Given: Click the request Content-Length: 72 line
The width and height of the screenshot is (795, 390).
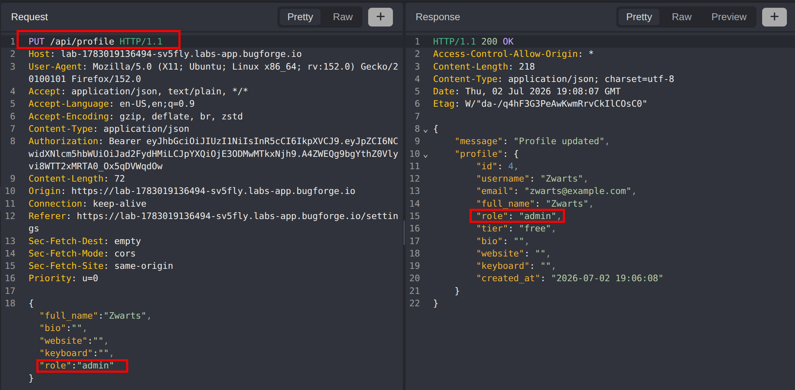Looking at the screenshot, I should point(77,178).
